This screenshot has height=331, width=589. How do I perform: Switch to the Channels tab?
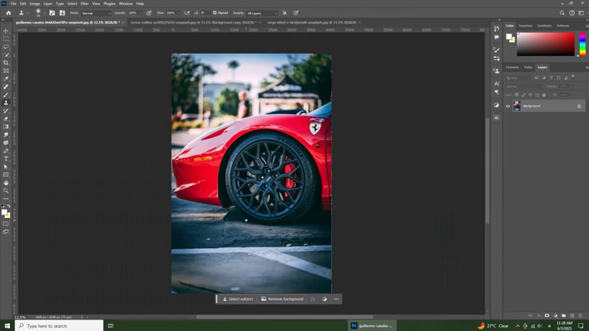pos(512,67)
